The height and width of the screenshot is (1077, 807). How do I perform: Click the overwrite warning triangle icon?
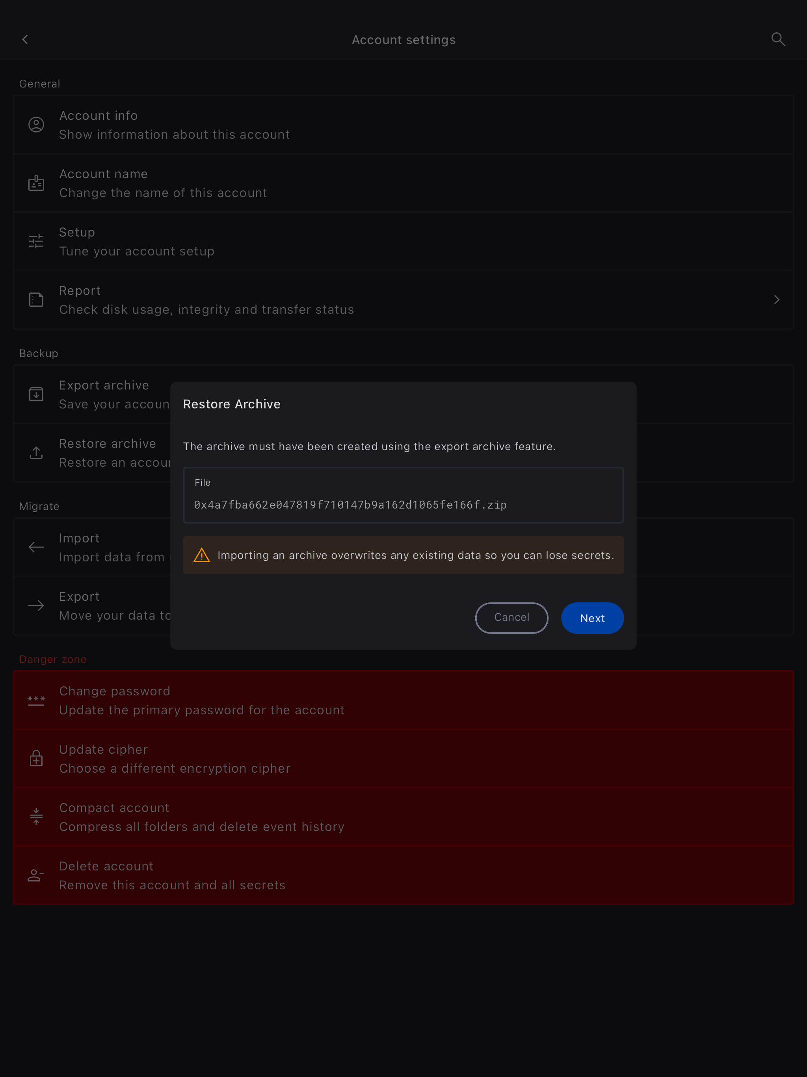(201, 555)
